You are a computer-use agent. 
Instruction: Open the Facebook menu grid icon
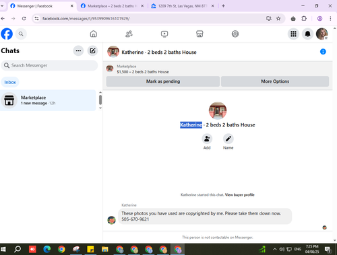293,34
